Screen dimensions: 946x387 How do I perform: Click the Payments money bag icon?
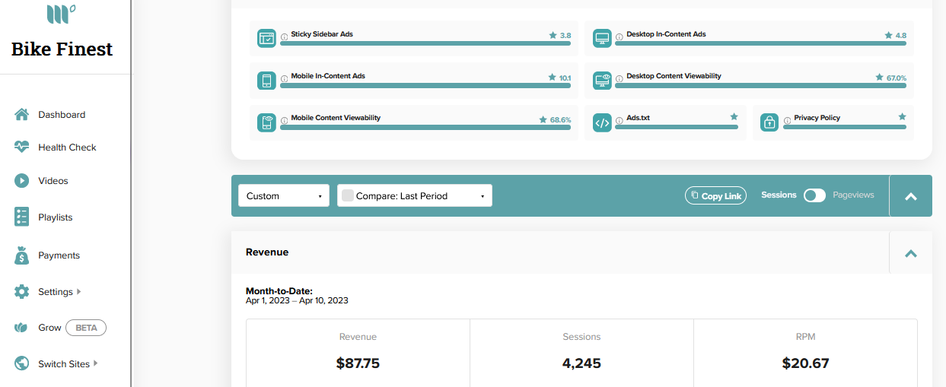pyautogui.click(x=22, y=255)
